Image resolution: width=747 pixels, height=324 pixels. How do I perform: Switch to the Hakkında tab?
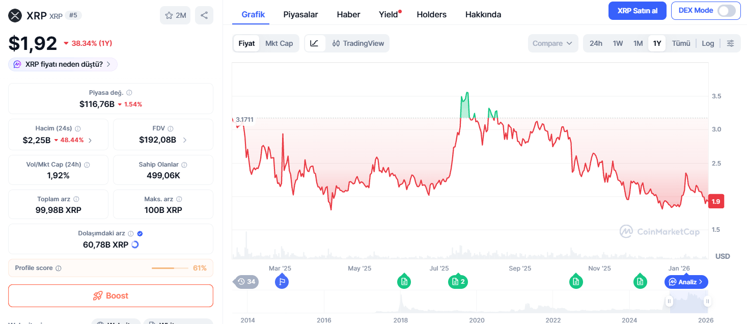pos(483,14)
